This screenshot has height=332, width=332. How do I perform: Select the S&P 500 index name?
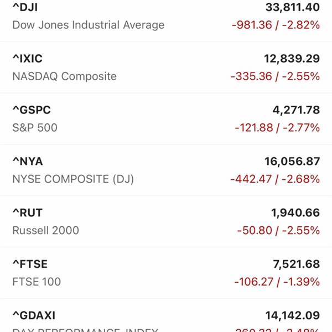tap(35, 128)
